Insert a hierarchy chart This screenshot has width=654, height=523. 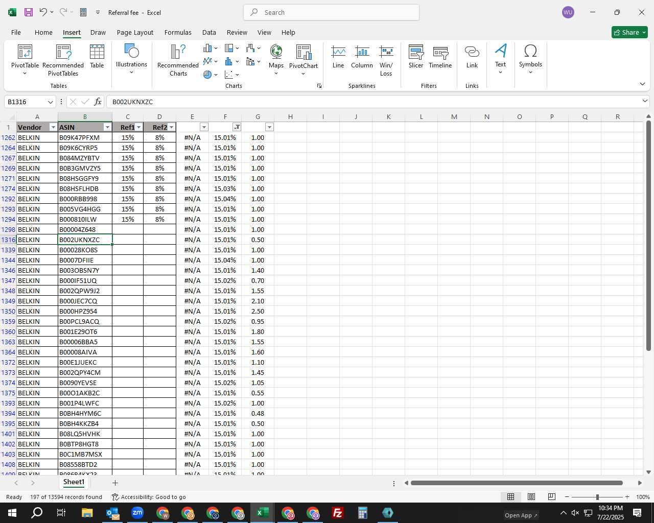(231, 48)
